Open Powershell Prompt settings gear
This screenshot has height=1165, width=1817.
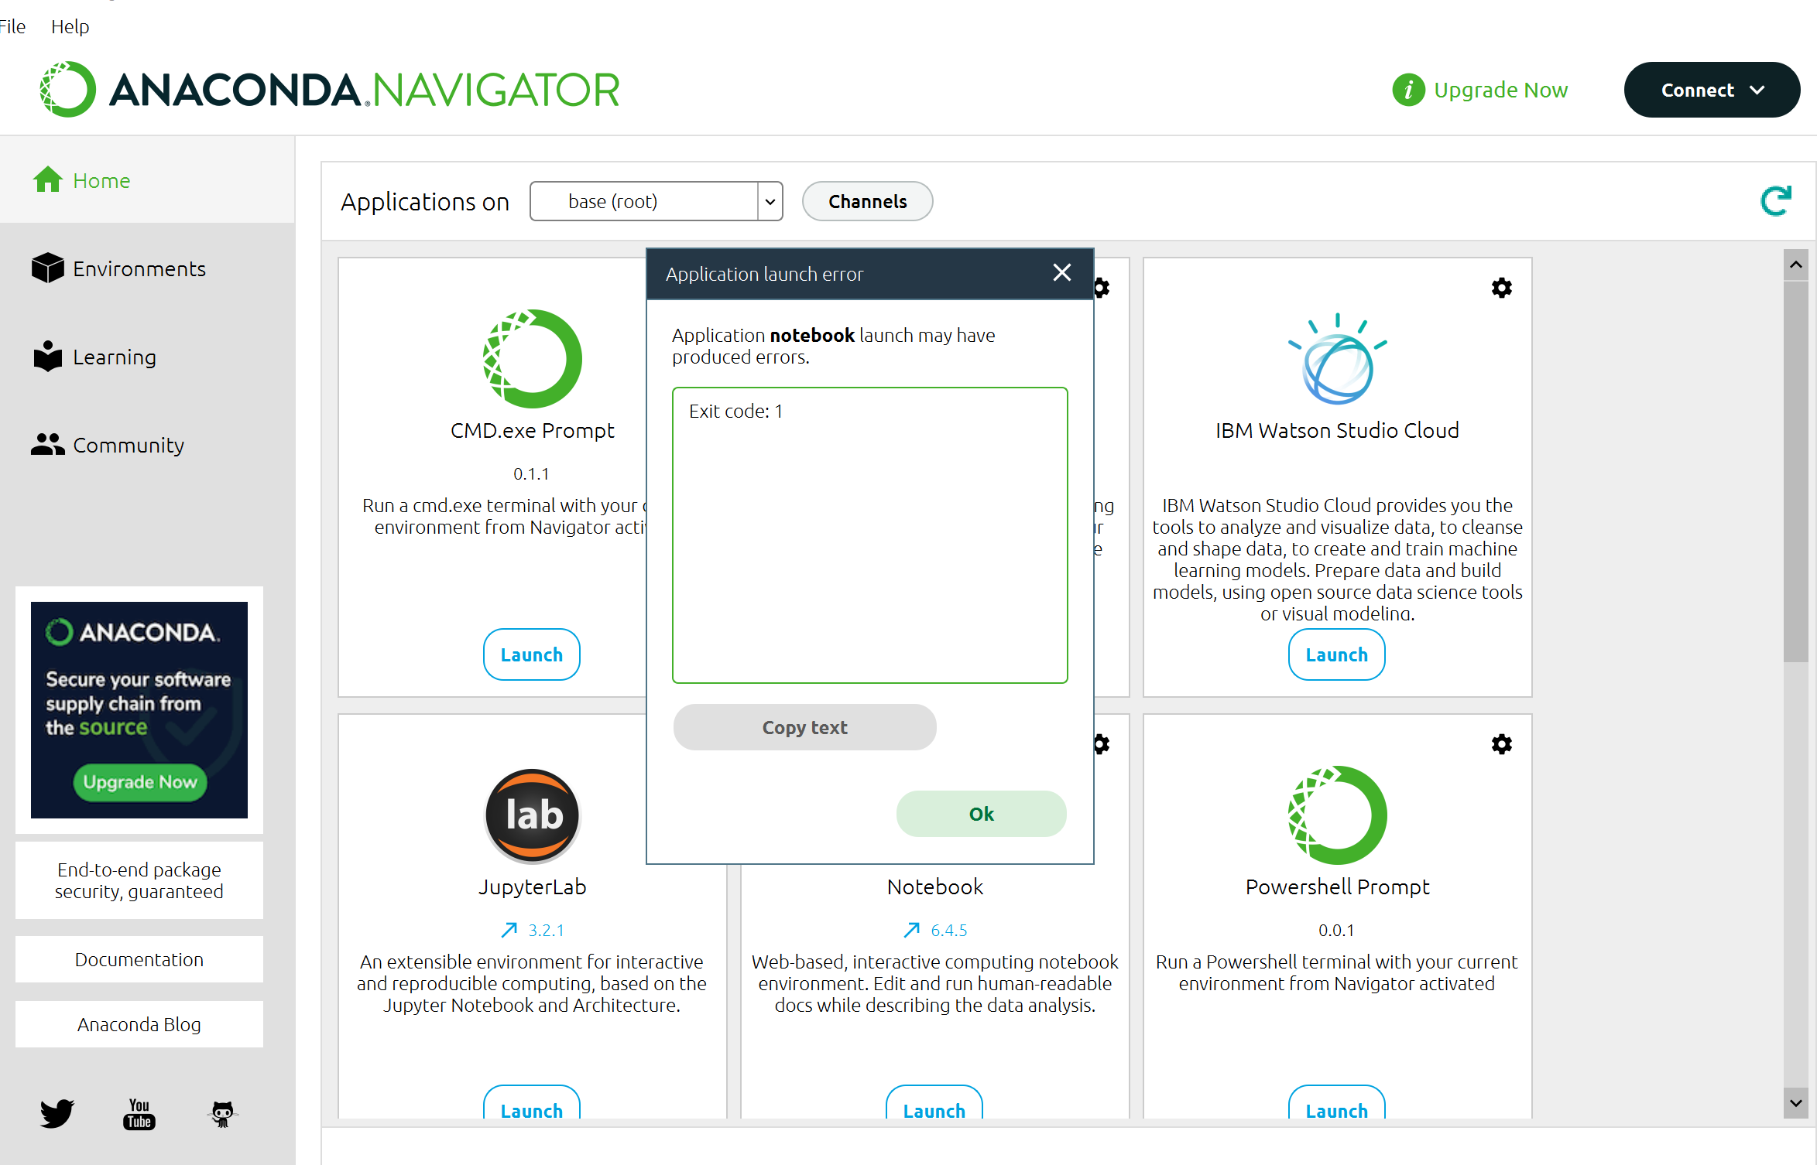1501,744
